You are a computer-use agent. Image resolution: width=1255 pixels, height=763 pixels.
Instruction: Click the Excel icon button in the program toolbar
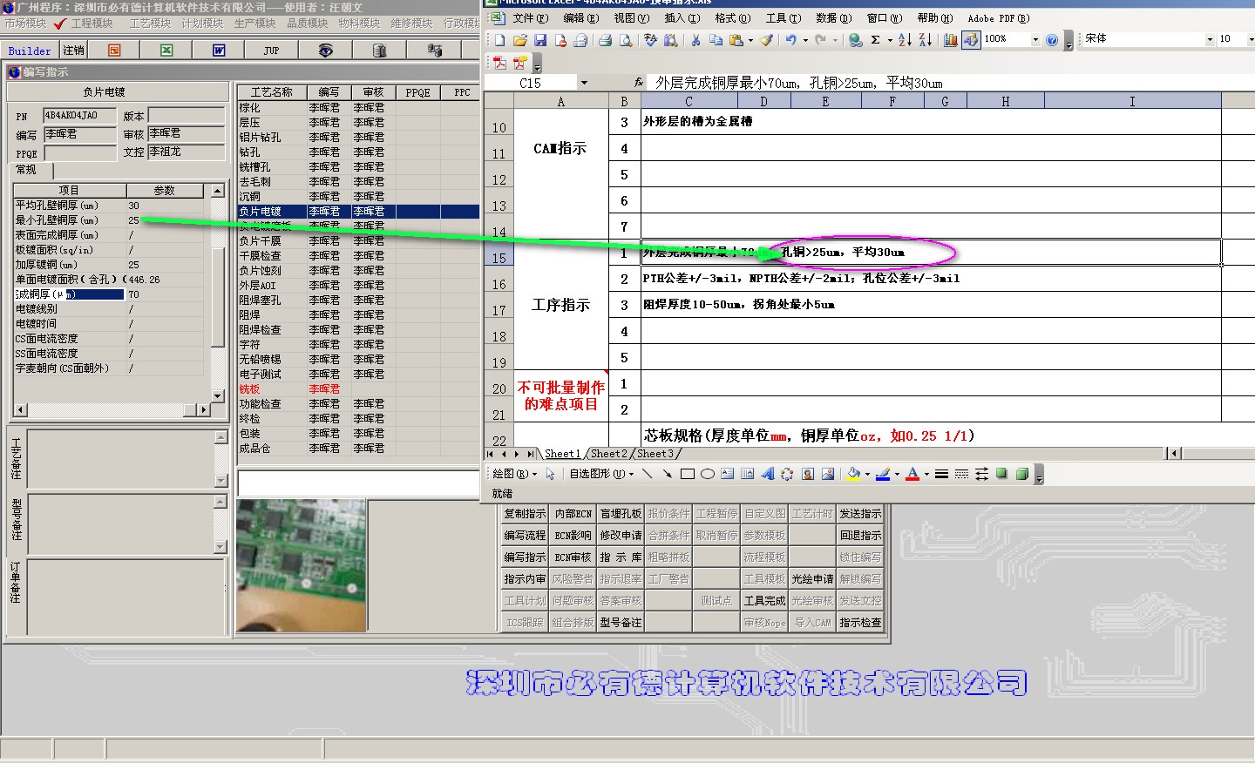coord(166,51)
